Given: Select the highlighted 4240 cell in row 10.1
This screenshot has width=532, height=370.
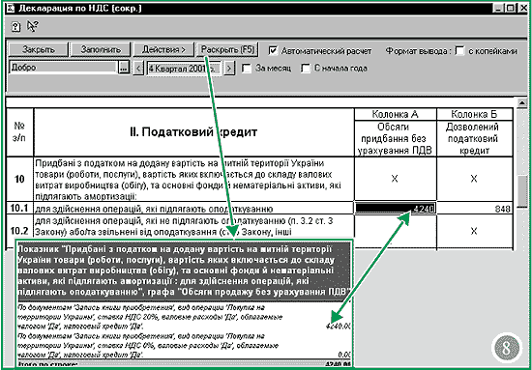Looking at the screenshot, I should [x=396, y=209].
